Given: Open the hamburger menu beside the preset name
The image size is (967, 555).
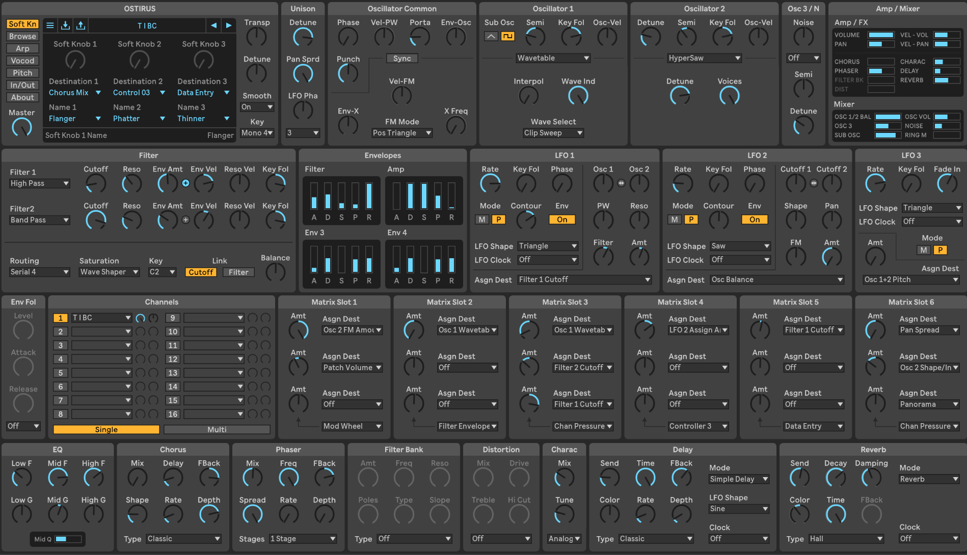Looking at the screenshot, I should [x=50, y=25].
